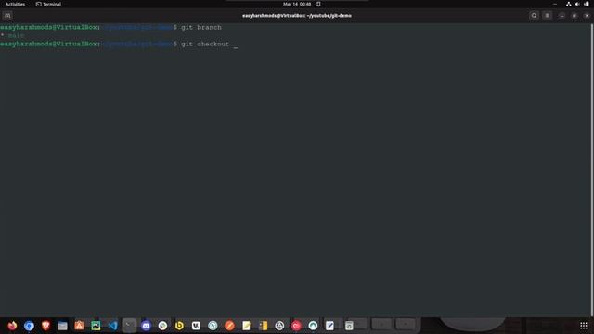Click the 'git branch' command text
Screen dimensions: 594x334
click(201, 27)
